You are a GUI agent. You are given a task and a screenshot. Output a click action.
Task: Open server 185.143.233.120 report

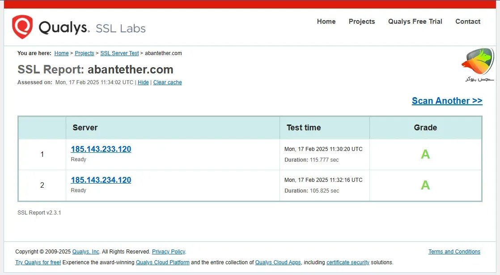(101, 149)
